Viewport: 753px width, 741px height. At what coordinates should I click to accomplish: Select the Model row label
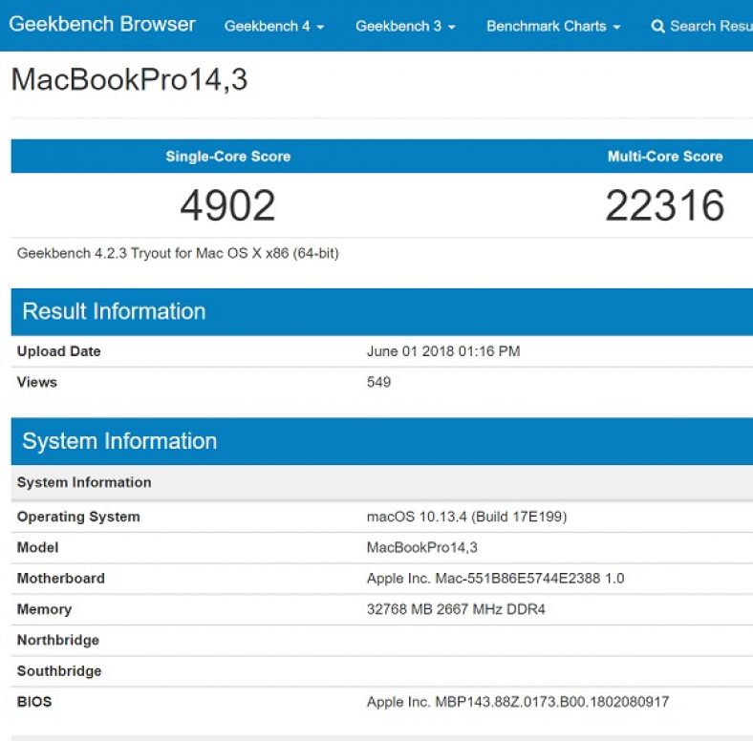click(x=37, y=547)
